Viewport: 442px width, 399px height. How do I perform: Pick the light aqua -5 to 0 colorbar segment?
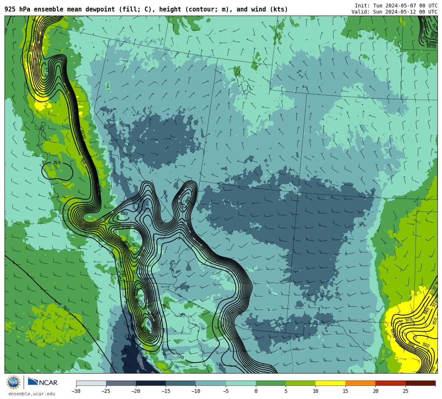click(x=241, y=383)
